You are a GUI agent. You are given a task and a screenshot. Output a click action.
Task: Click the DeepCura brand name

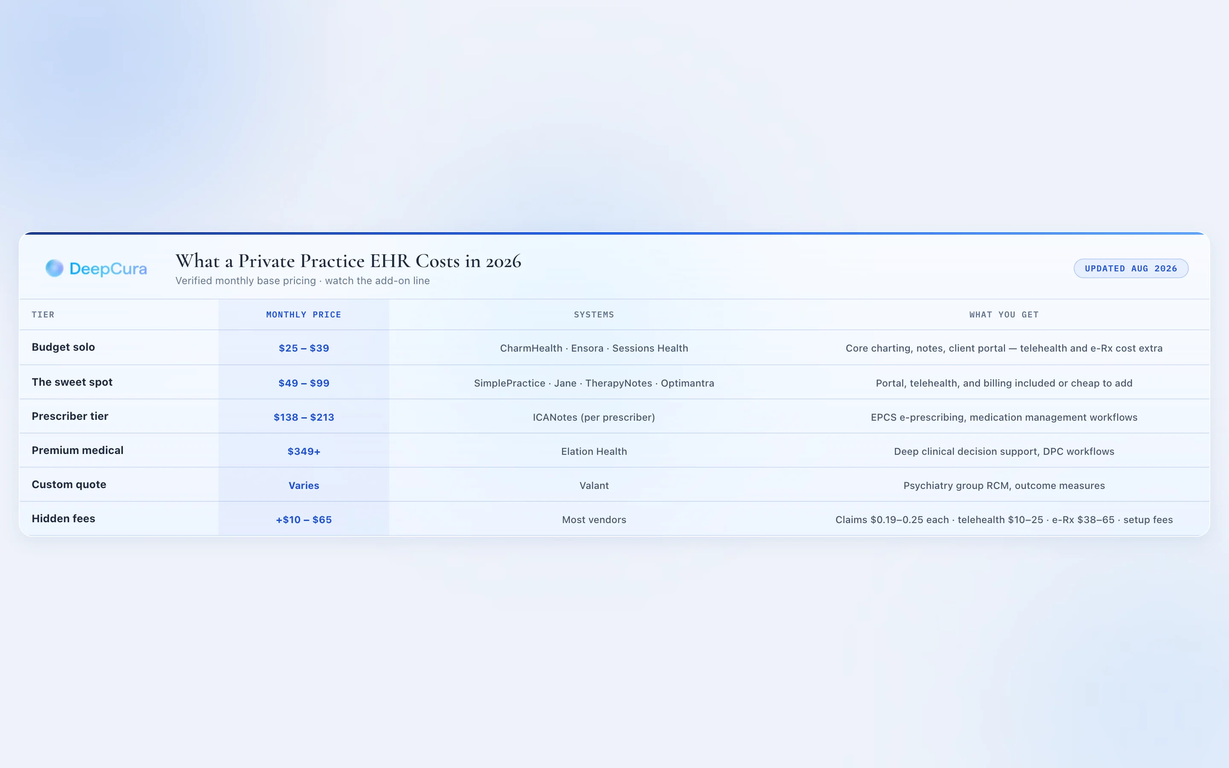click(x=108, y=269)
